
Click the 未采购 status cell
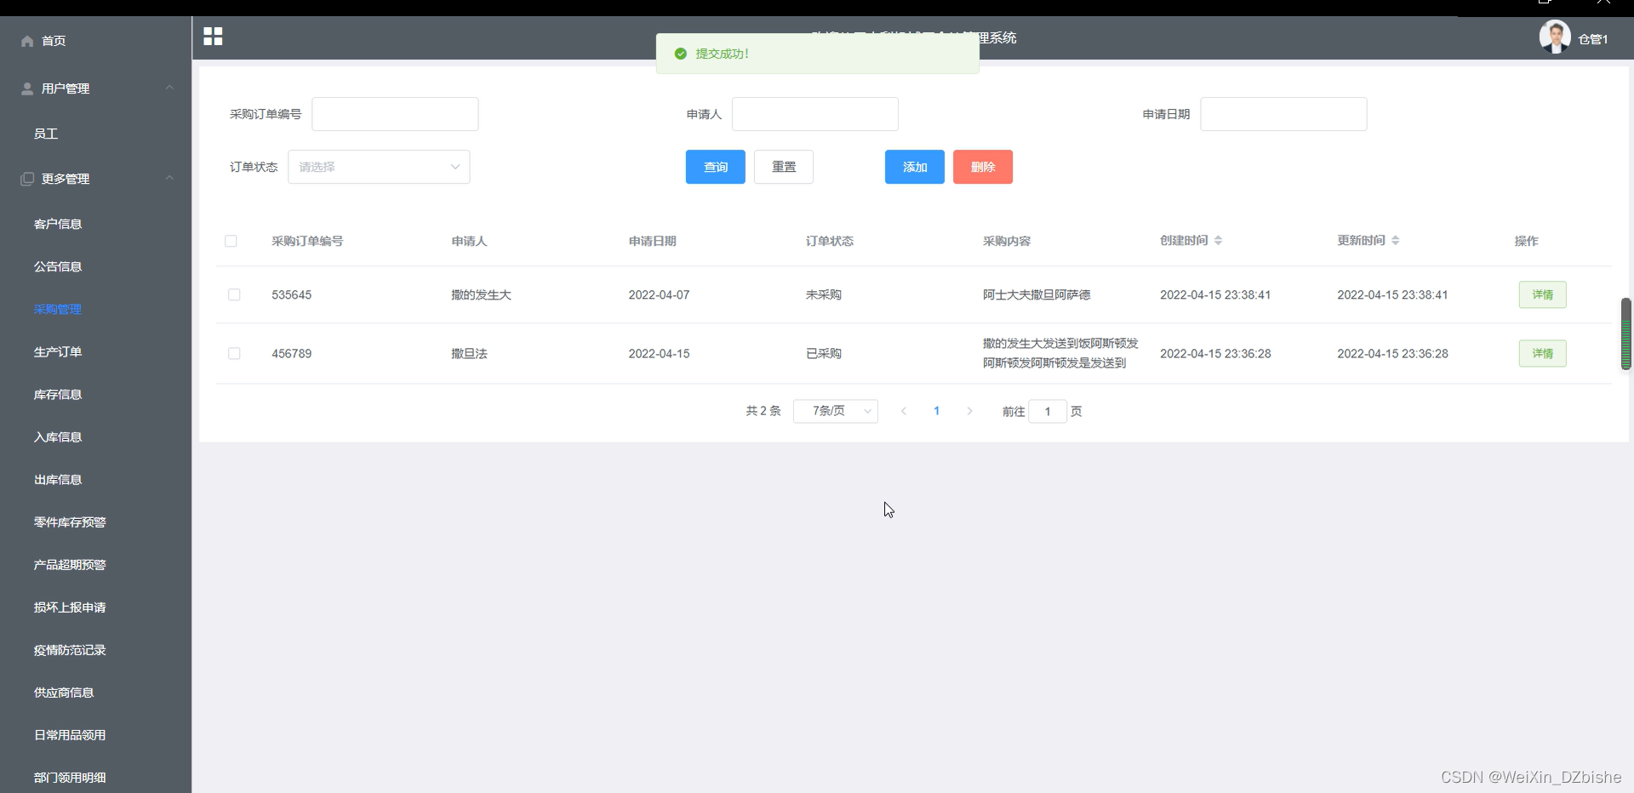(824, 294)
